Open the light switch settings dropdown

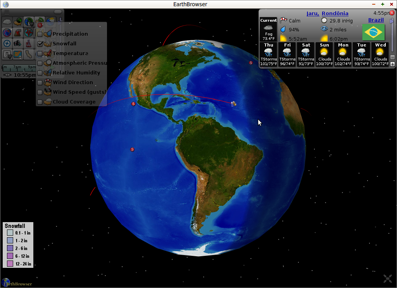[7, 54]
